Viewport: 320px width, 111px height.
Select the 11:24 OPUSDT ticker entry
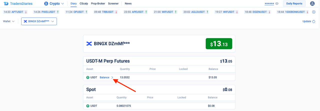(76, 12)
